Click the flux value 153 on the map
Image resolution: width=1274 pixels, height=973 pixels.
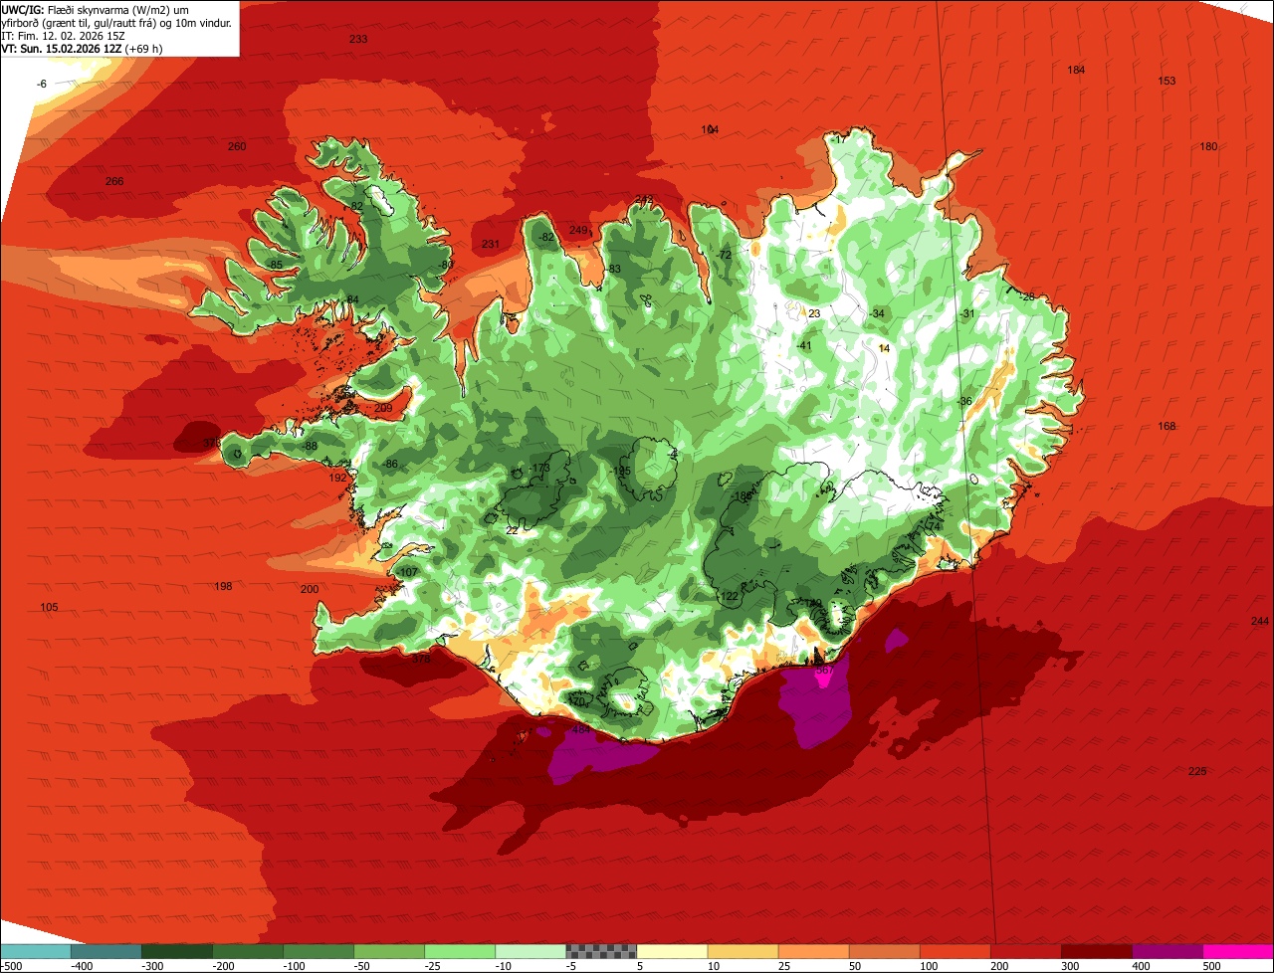coord(1167,82)
